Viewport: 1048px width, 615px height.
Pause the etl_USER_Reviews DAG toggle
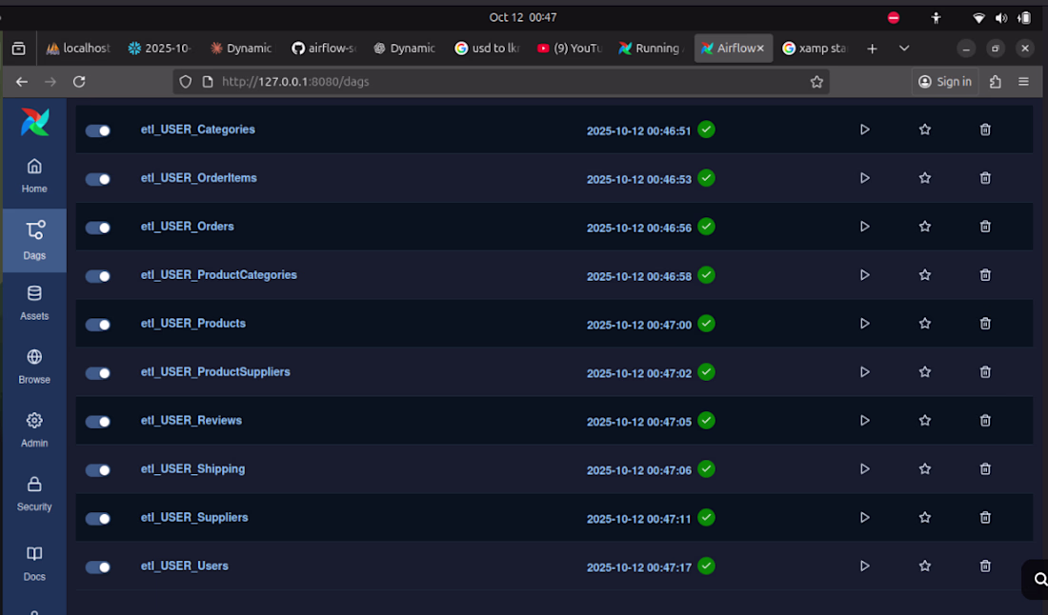point(97,422)
